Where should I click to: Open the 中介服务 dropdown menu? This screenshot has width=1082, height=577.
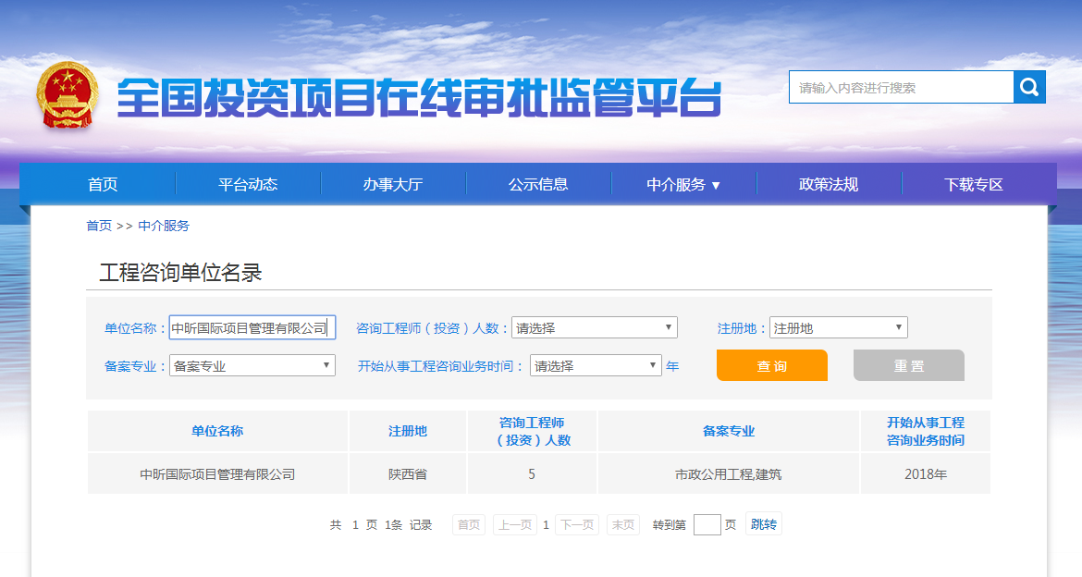tap(681, 184)
